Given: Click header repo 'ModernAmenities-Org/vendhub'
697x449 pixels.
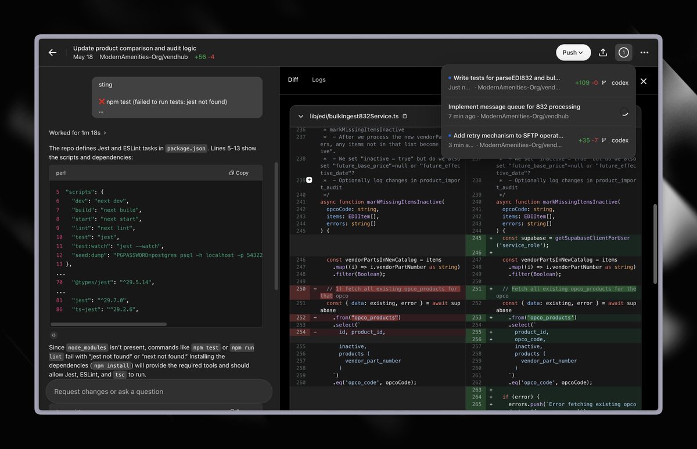Looking at the screenshot, I should 144,57.
